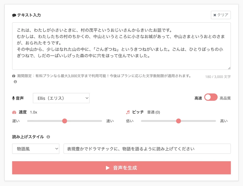
Task: Click the ピッチ slider handle at 普通
Action: [178, 121]
